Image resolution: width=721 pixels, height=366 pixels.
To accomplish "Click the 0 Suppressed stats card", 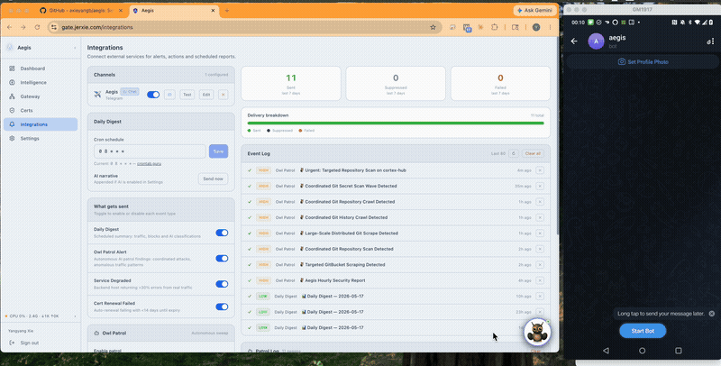I will [x=396, y=83].
